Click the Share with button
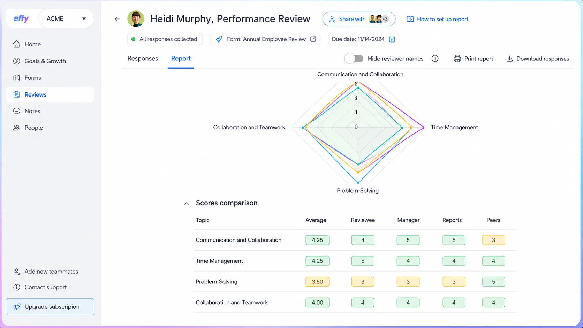This screenshot has width=583, height=328. 359,19
